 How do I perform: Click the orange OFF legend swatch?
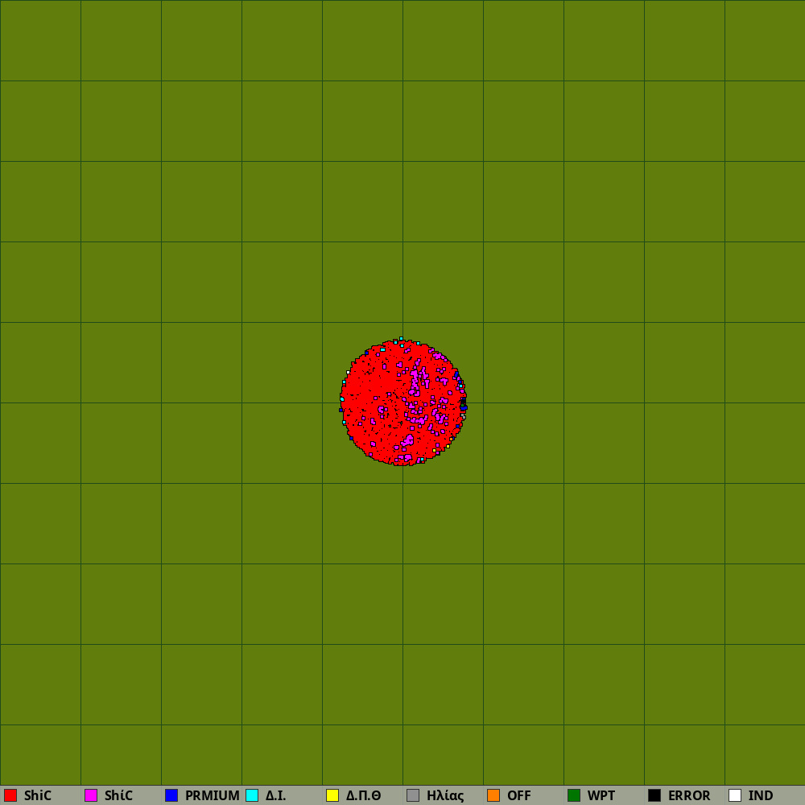click(x=493, y=795)
